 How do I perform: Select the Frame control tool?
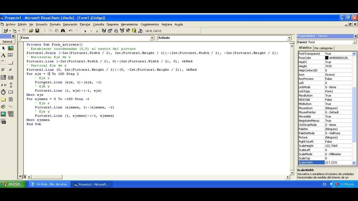click(3, 63)
